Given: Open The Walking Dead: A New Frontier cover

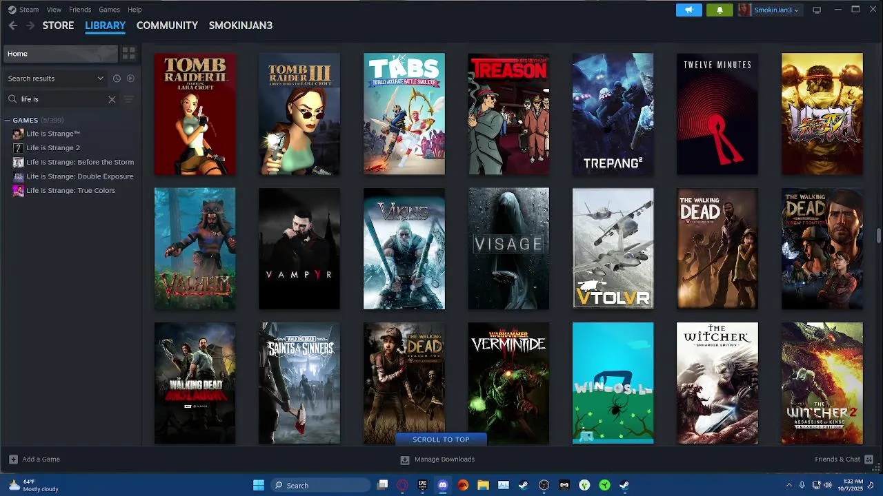Looking at the screenshot, I should coord(822,249).
